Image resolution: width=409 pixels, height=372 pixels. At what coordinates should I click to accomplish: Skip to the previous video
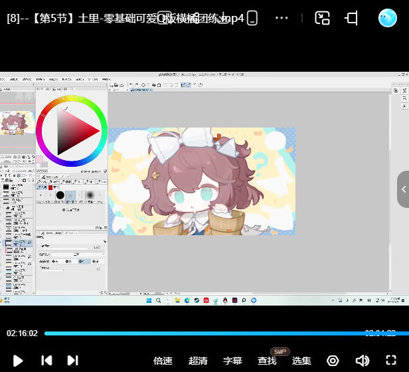point(46,361)
